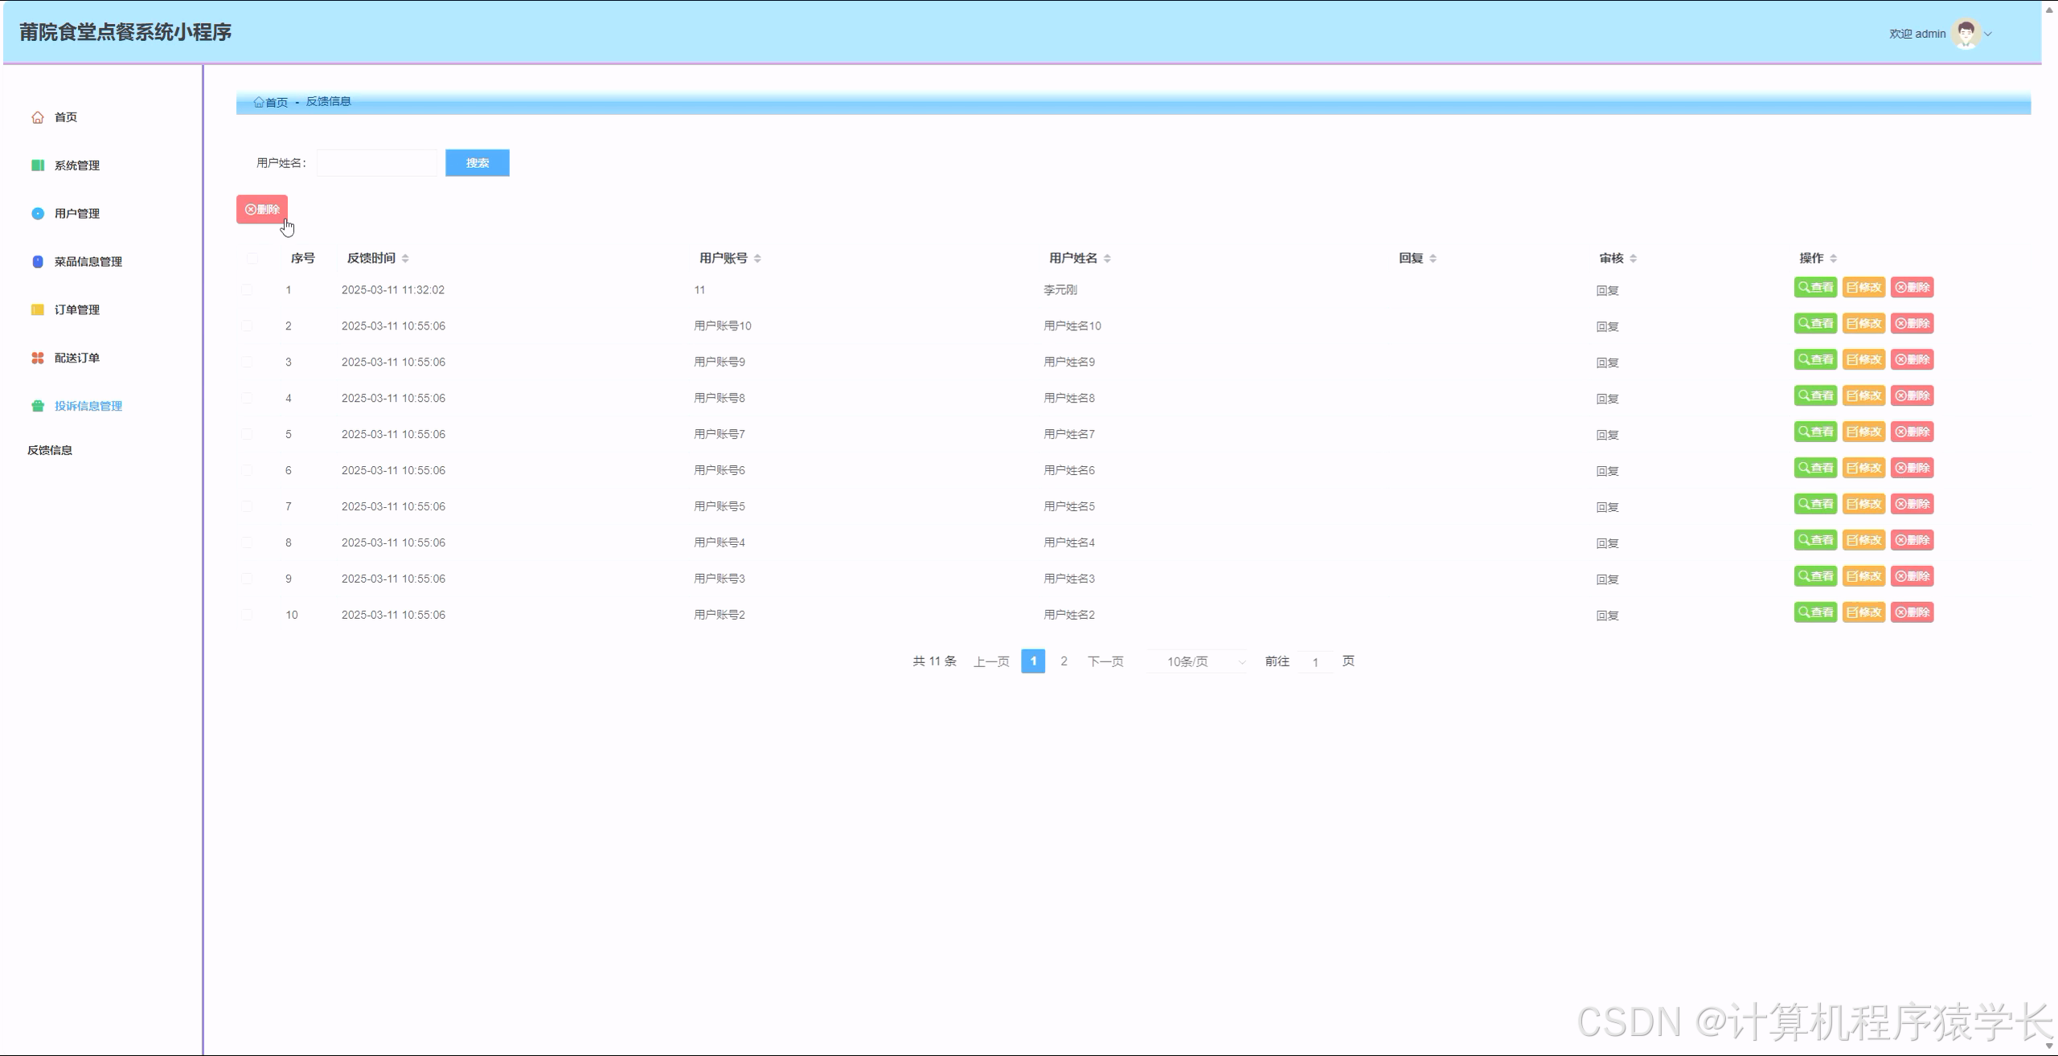Select 反馈信息 in the sidebar menu
2058x1056 pixels.
tap(50, 450)
